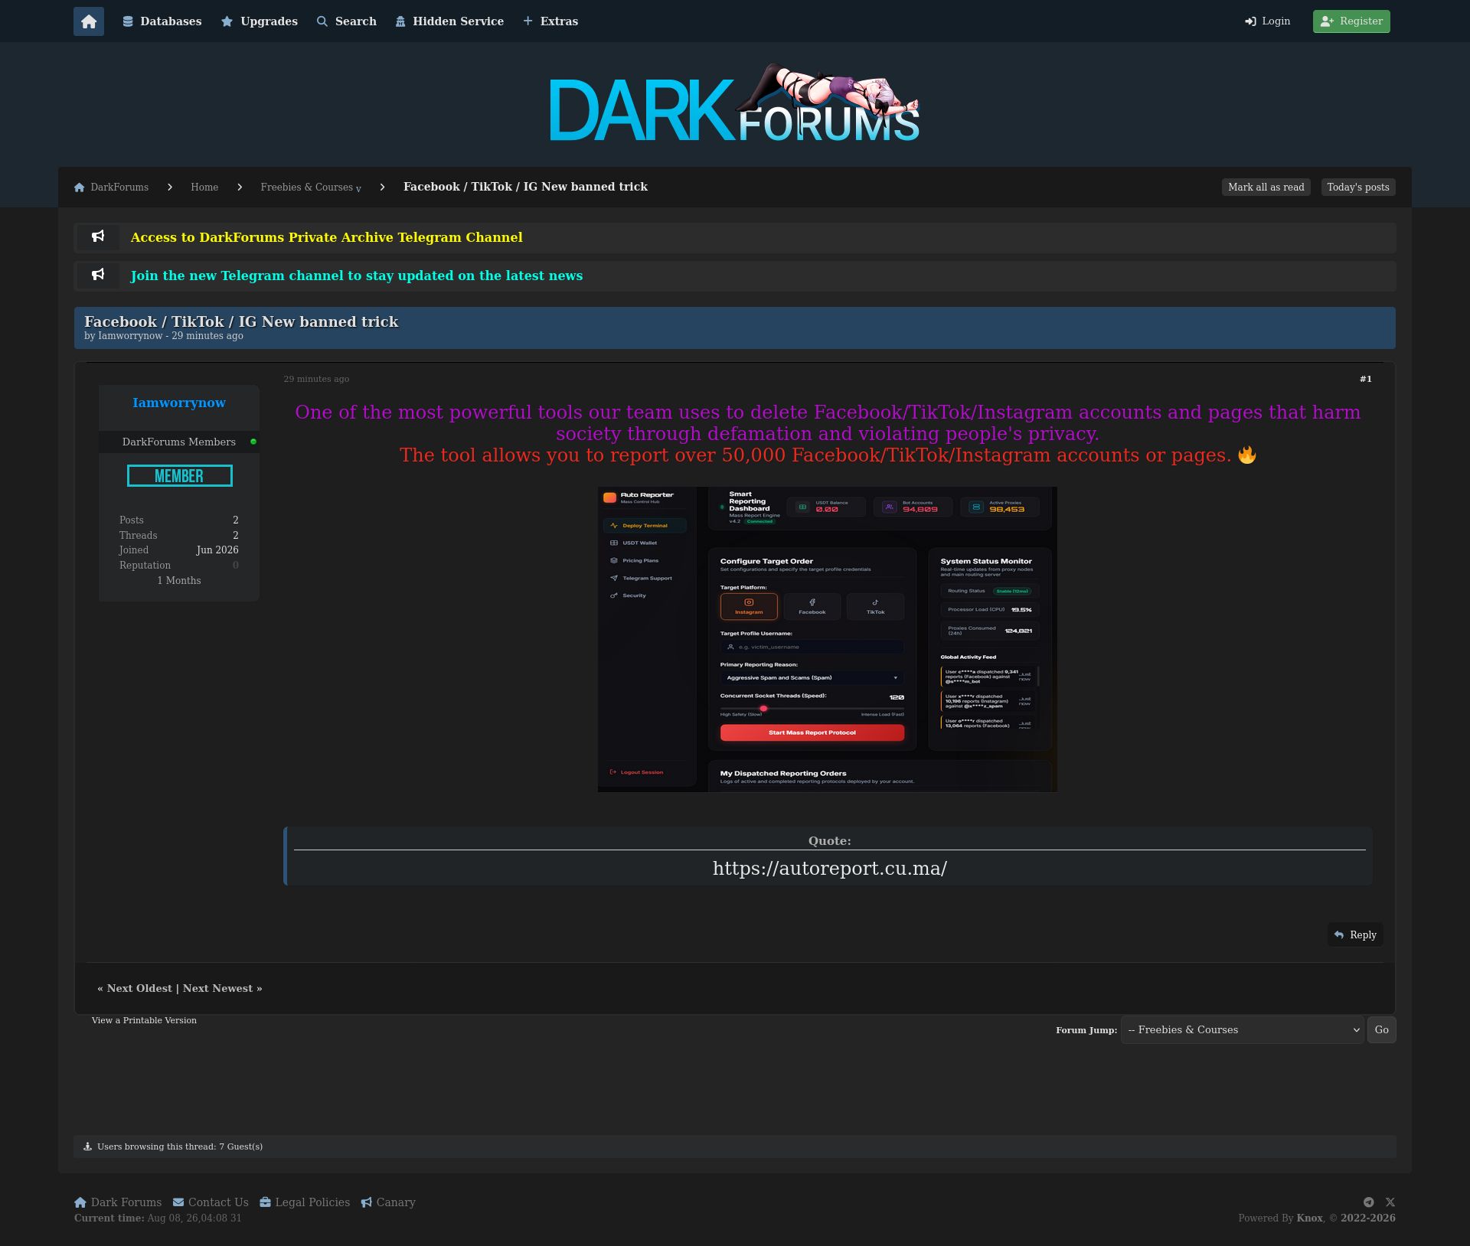Image resolution: width=1470 pixels, height=1246 pixels.
Task: Open the Databases menu item
Action: point(162,21)
